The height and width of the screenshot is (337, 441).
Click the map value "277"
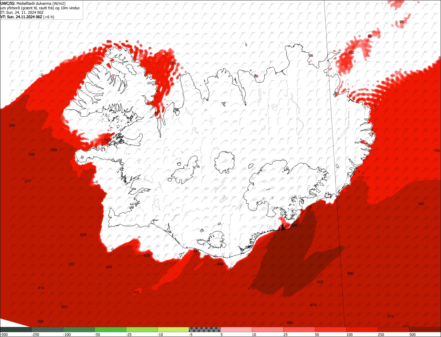pos(28,181)
